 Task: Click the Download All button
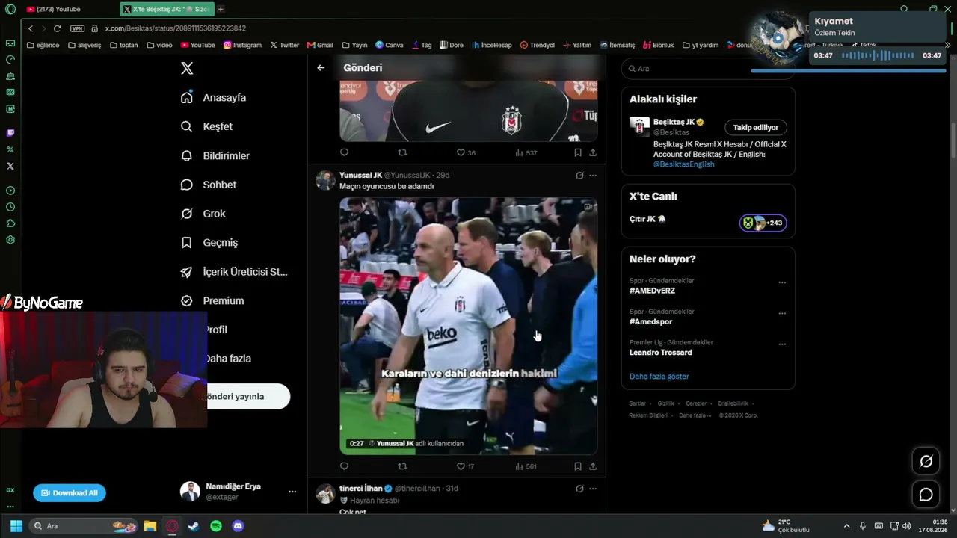click(70, 493)
